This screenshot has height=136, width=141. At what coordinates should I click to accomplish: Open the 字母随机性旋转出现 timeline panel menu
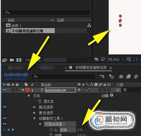point(111,68)
